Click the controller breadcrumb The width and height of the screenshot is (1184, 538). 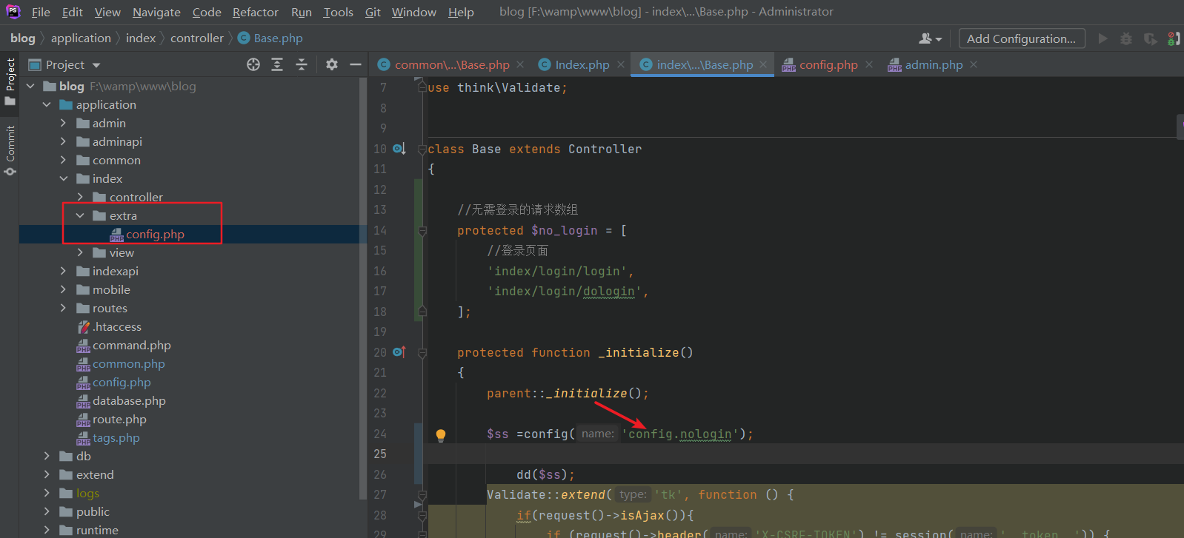pos(196,38)
